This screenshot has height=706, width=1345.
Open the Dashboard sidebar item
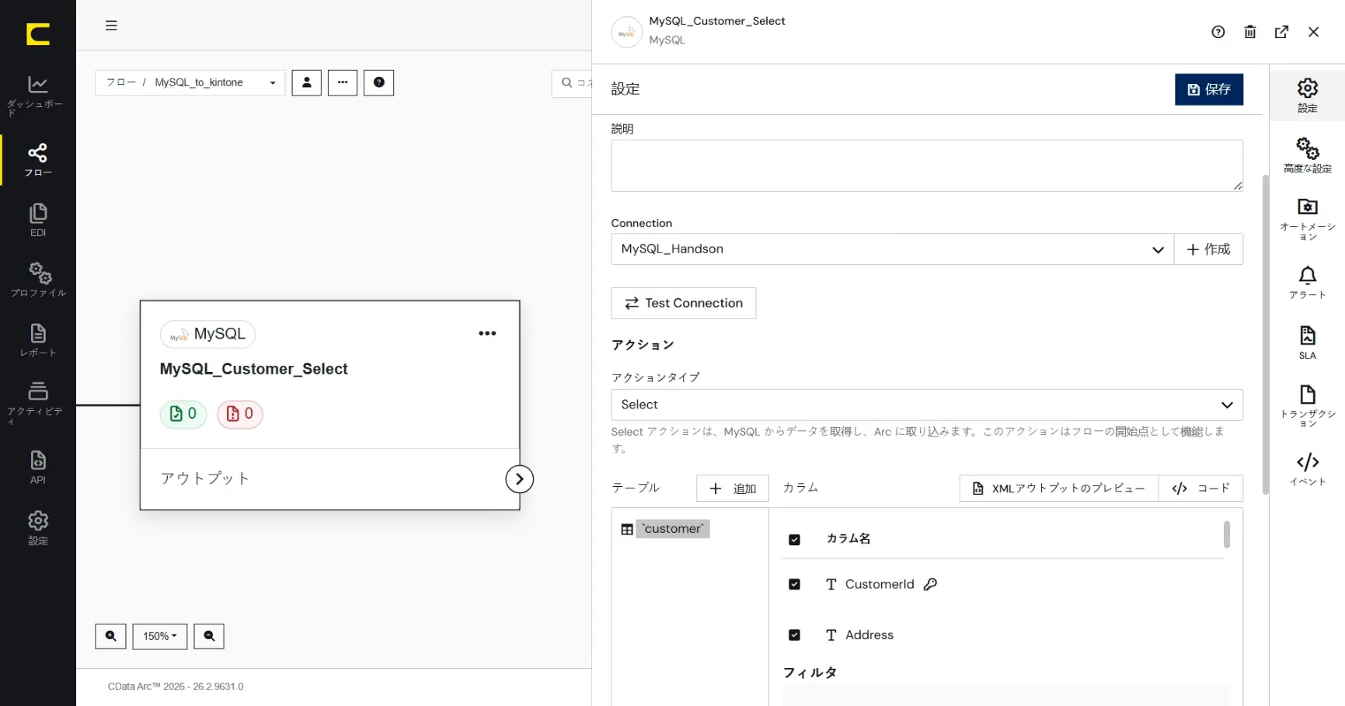point(37,96)
